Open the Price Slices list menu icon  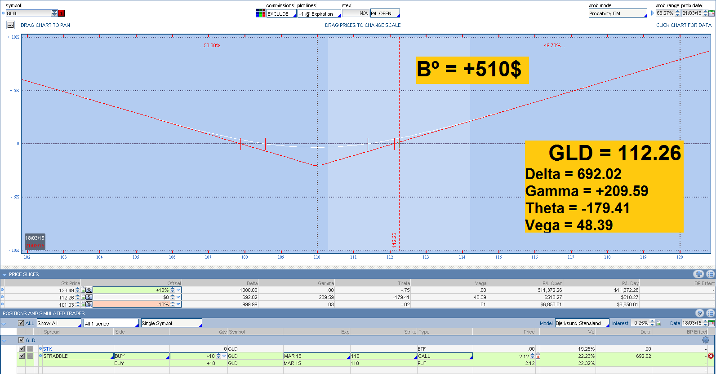click(710, 274)
